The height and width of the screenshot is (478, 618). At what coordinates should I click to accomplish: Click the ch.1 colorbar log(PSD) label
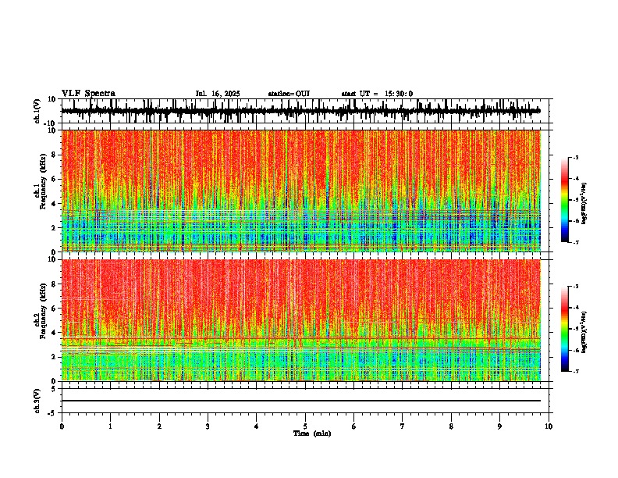click(x=584, y=204)
